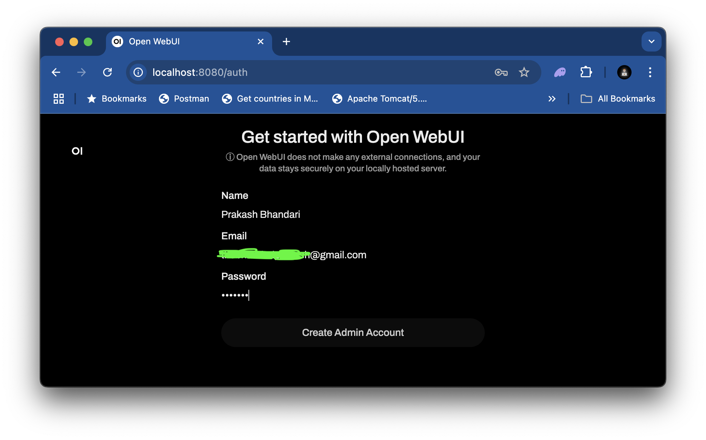Open the purple ghost extension icon
The height and width of the screenshot is (440, 706).
560,72
